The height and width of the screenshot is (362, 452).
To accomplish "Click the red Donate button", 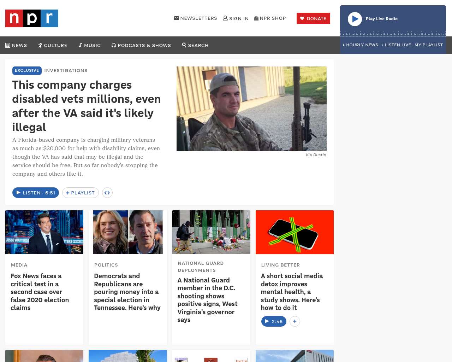I will tap(313, 18).
